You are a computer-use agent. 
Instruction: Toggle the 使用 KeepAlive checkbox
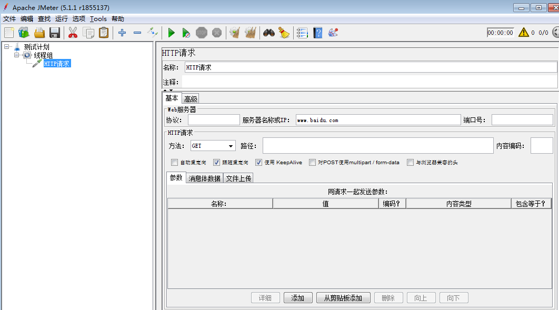[x=259, y=163]
